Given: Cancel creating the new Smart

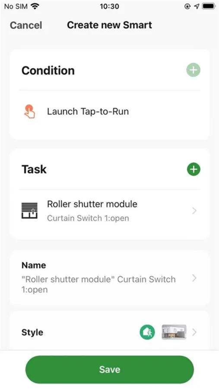Looking at the screenshot, I should 26,25.
